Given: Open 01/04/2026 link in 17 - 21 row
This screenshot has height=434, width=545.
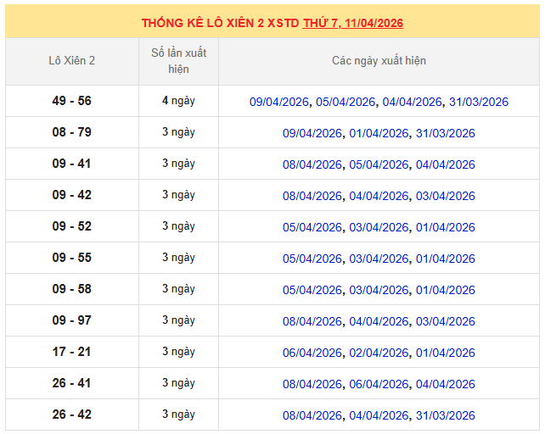Looking at the screenshot, I should (446, 353).
